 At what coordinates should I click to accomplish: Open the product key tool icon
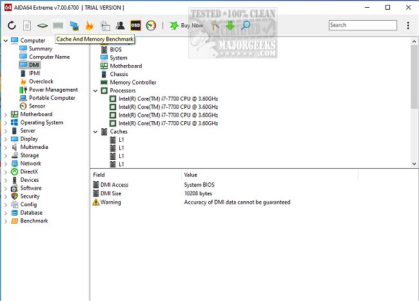[x=215, y=26]
